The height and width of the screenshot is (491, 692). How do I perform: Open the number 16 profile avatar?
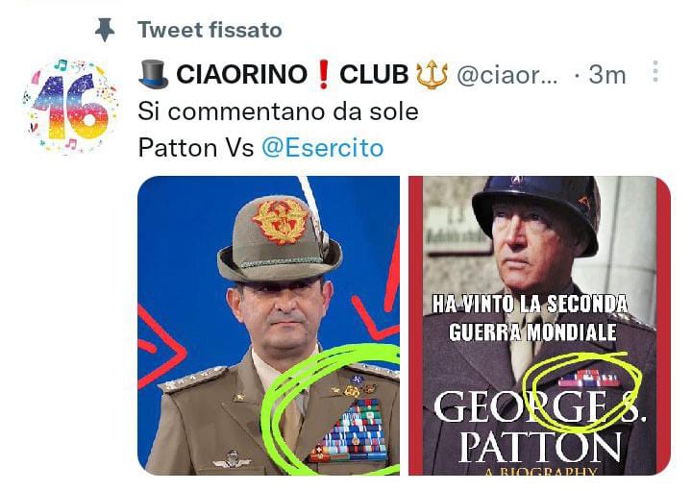[x=70, y=107]
